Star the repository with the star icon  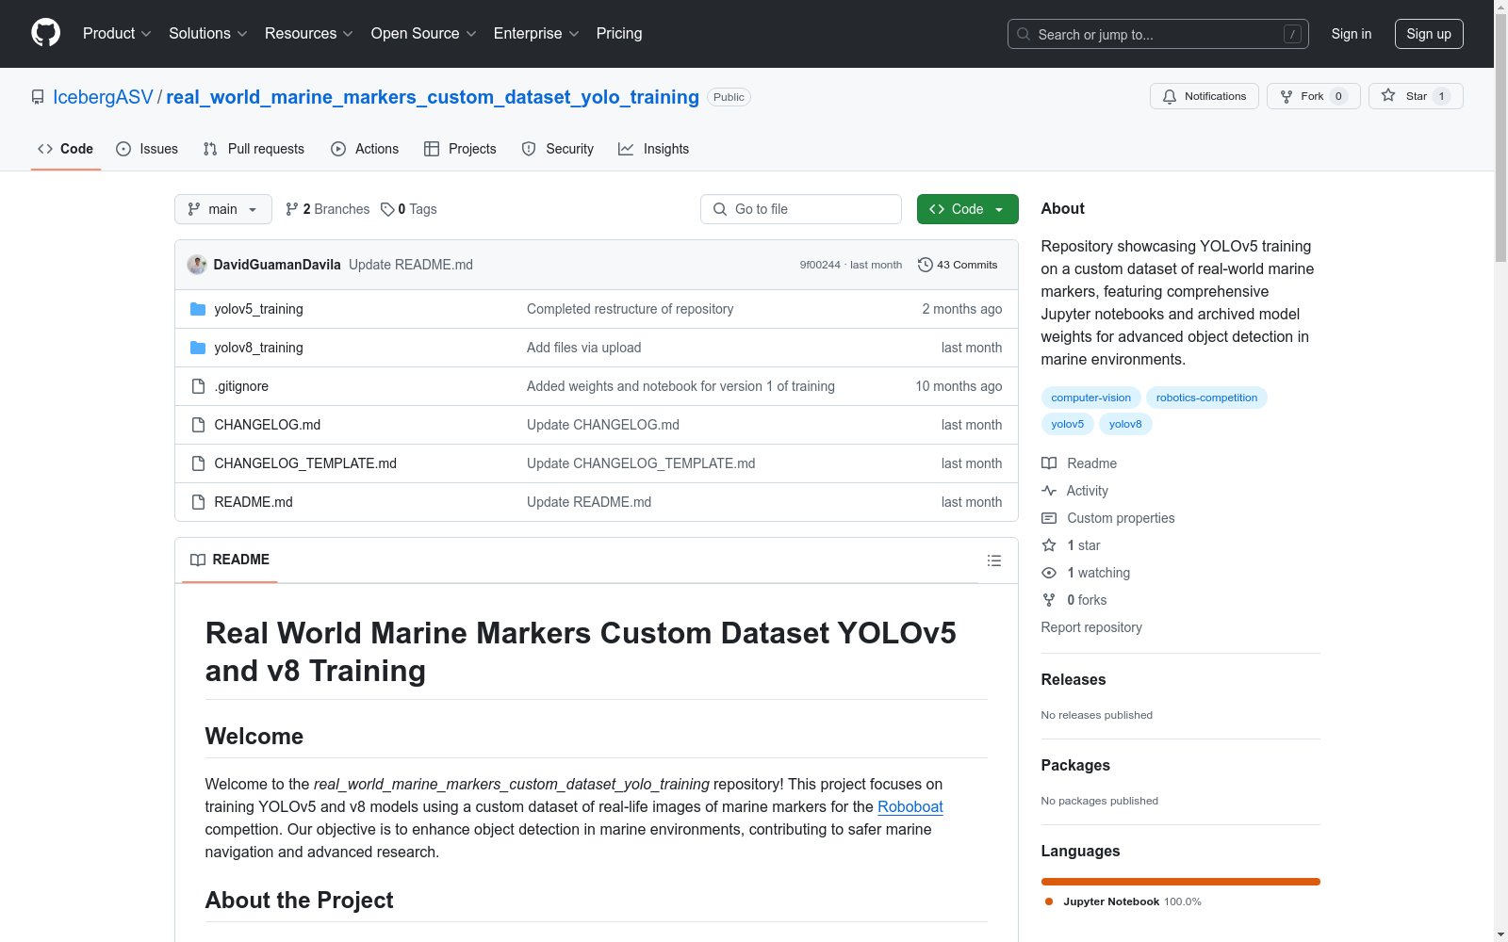tap(1388, 95)
